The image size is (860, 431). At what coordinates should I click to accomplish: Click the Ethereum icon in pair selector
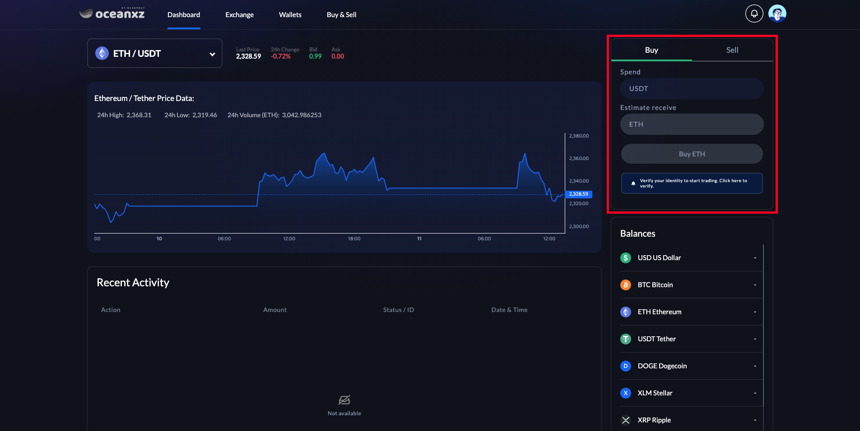point(102,53)
